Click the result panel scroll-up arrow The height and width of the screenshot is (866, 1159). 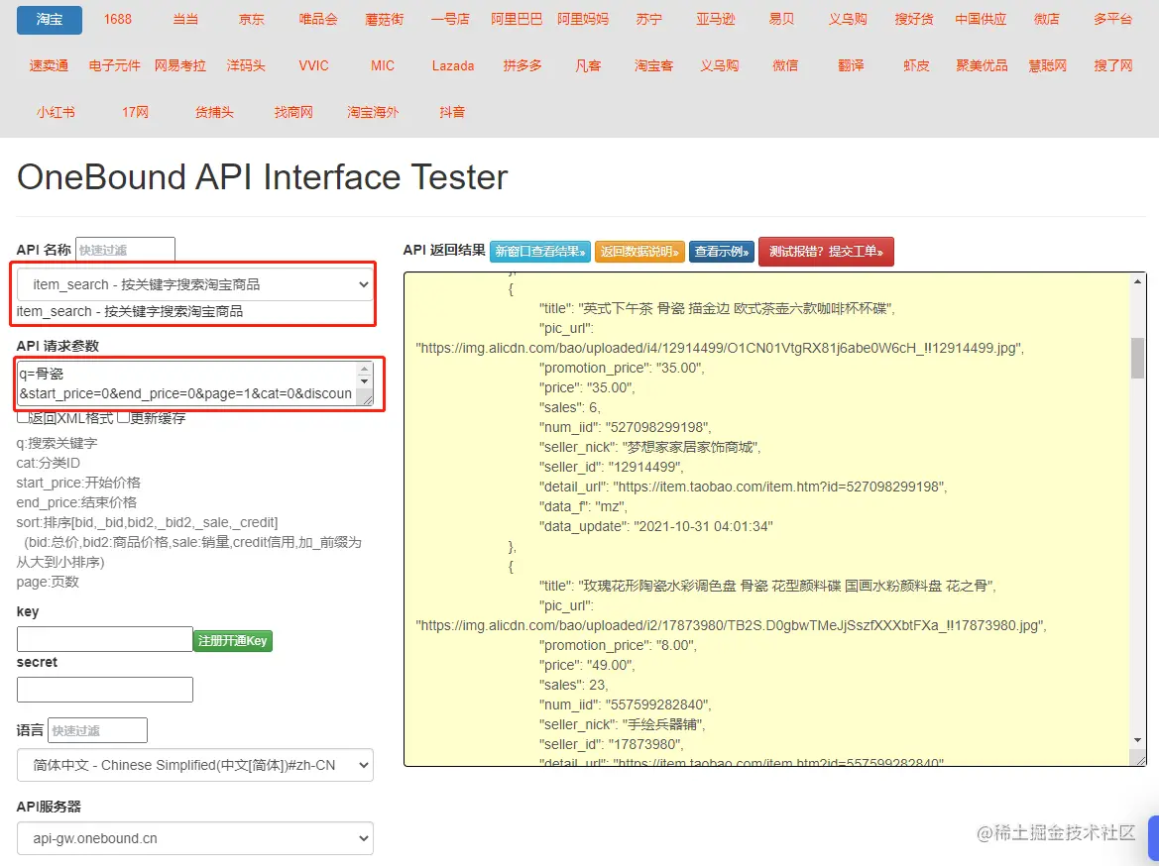[x=1137, y=281]
